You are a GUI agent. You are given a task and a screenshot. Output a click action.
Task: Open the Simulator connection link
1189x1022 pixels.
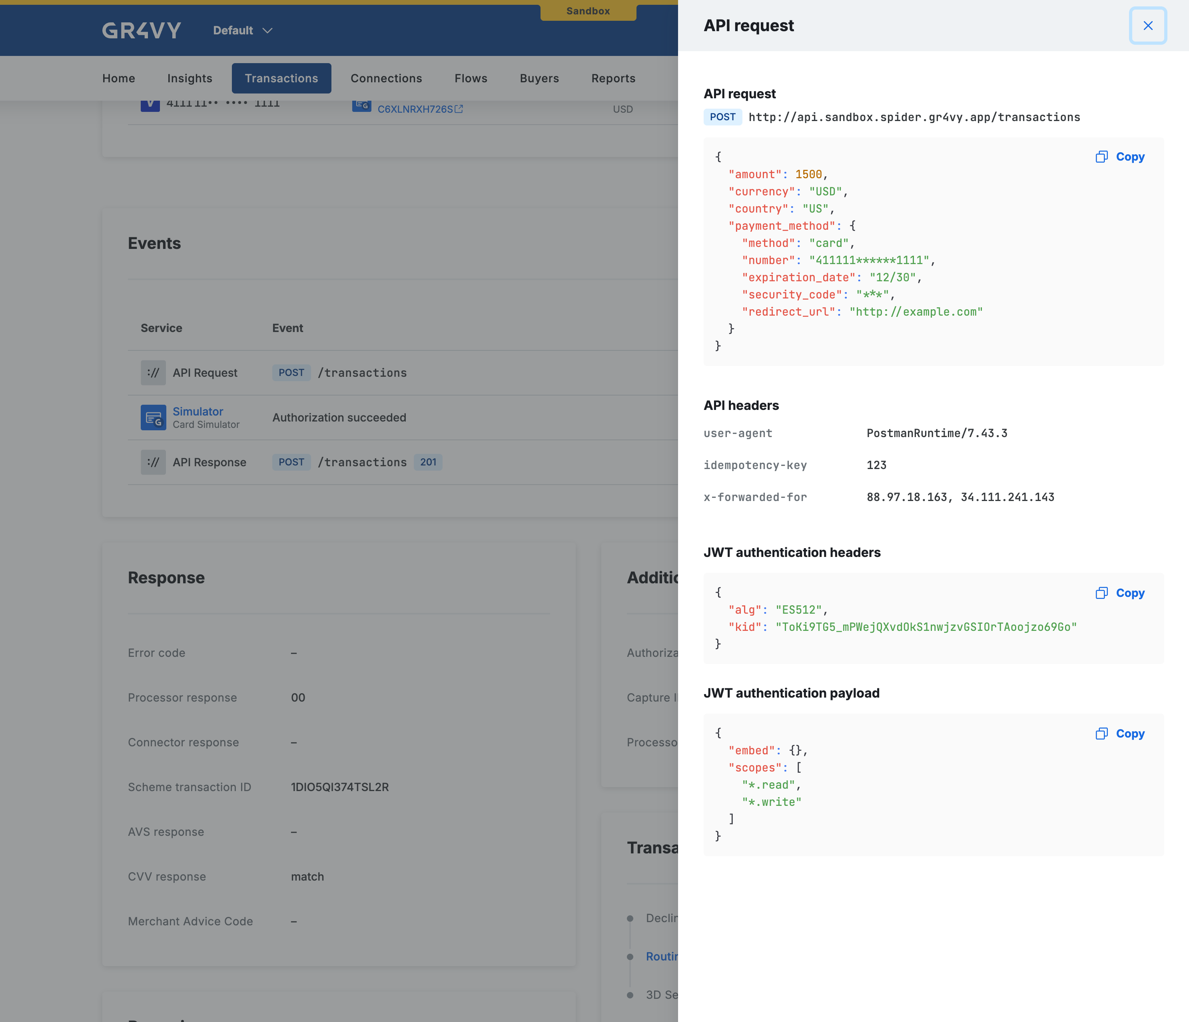coord(198,411)
